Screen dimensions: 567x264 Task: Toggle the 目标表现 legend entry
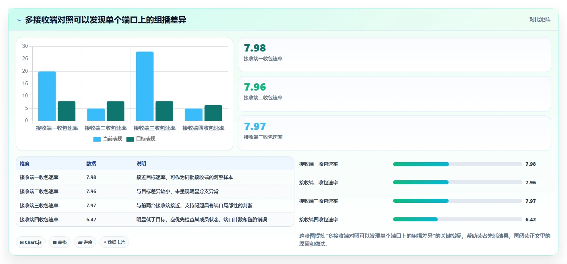pos(141,139)
